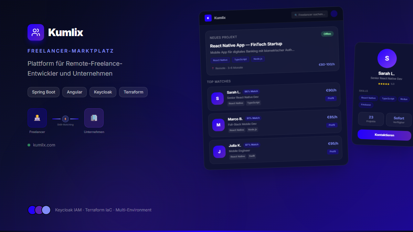Click the large S avatar on profile card
413x232 pixels.
tap(387, 58)
